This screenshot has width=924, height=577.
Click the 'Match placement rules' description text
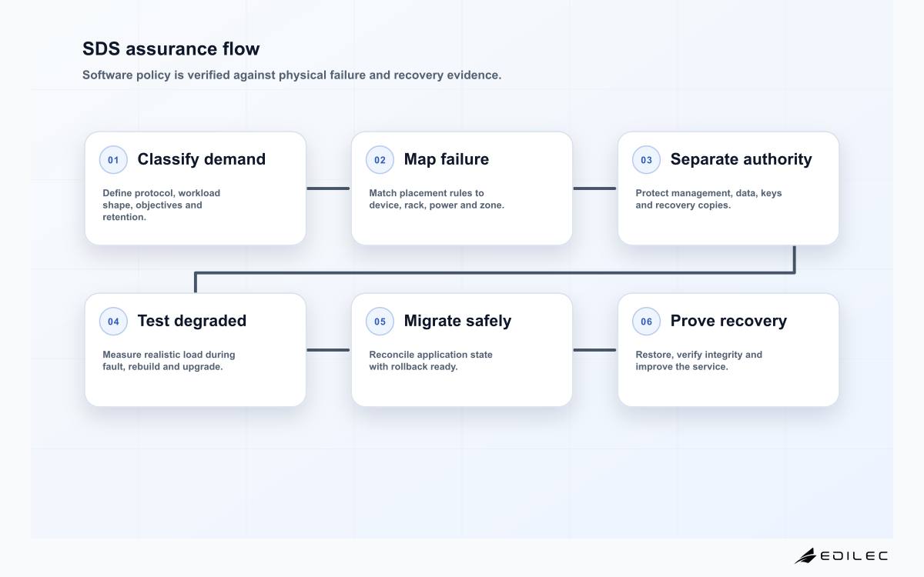(437, 199)
